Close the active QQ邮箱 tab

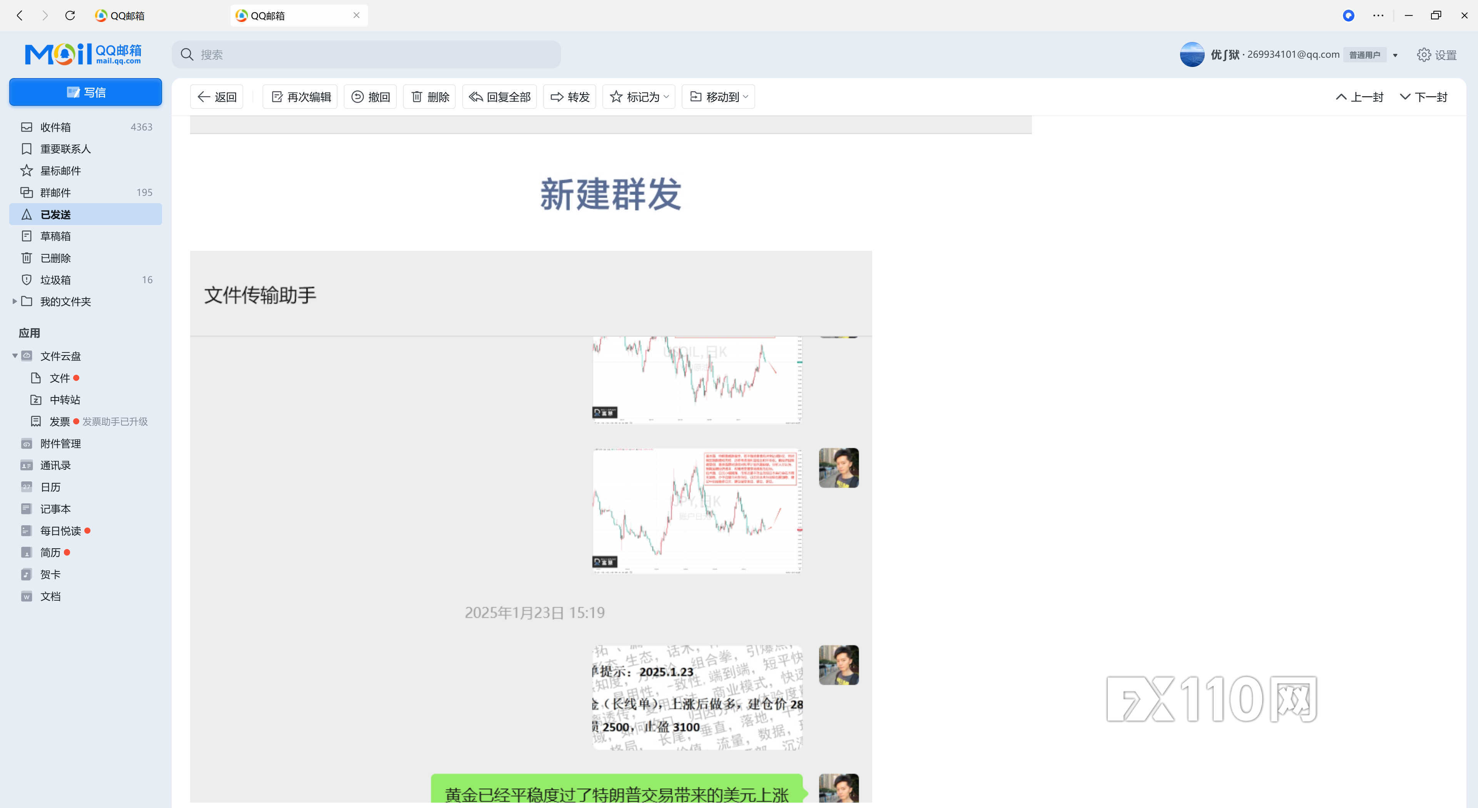[356, 15]
